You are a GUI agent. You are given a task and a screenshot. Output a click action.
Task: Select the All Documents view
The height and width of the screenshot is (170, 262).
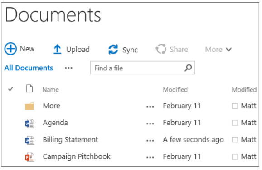pyautogui.click(x=29, y=68)
